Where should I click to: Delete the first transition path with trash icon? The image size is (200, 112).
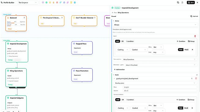195,36
